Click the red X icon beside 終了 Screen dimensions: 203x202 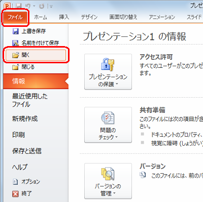[15, 194]
